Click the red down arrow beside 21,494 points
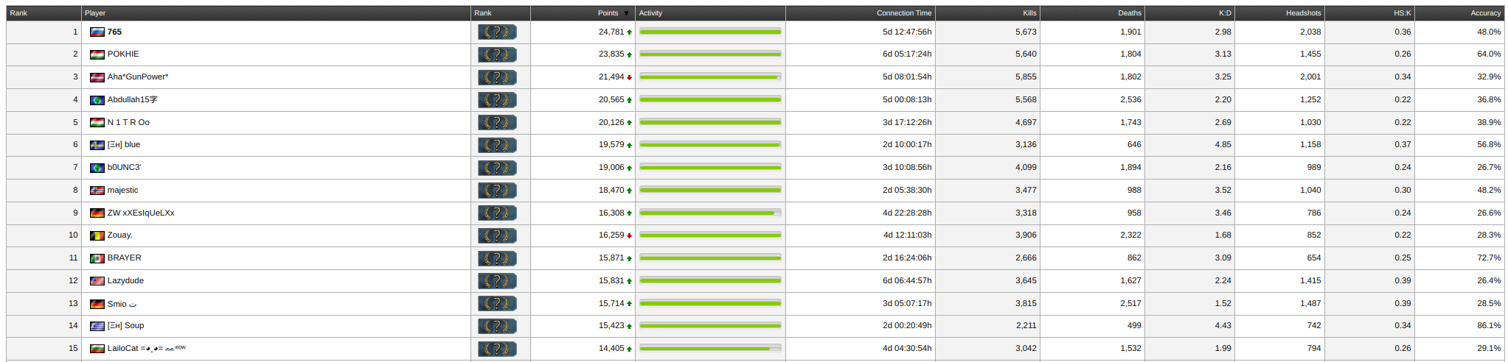Viewport: 1508px width, 362px height. coord(630,77)
